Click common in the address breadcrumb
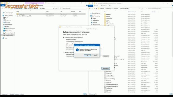The width and height of the screenshot is (173, 97). point(116,9)
